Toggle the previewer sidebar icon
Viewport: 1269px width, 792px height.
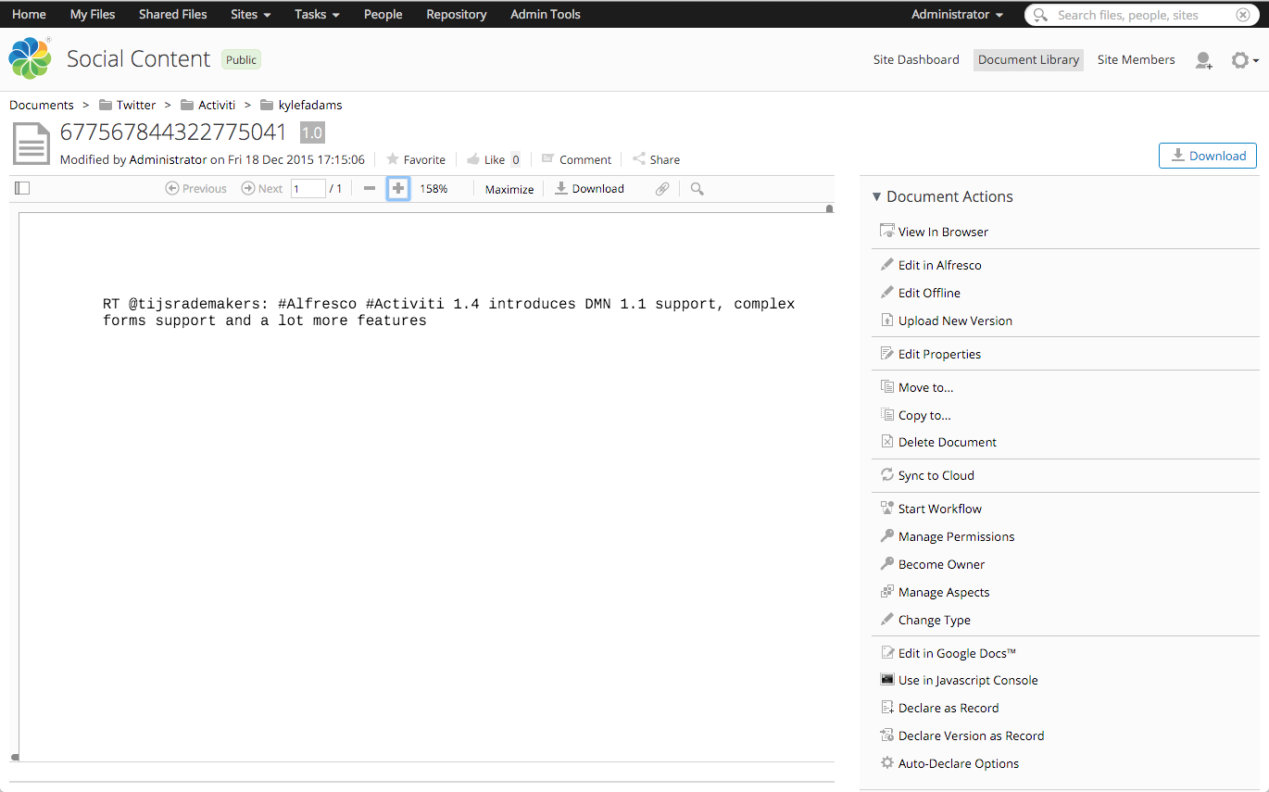[x=22, y=188]
